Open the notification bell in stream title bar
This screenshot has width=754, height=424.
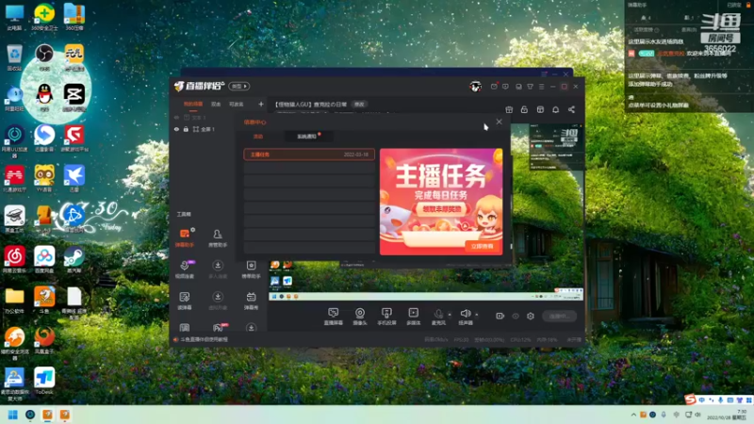[555, 109]
